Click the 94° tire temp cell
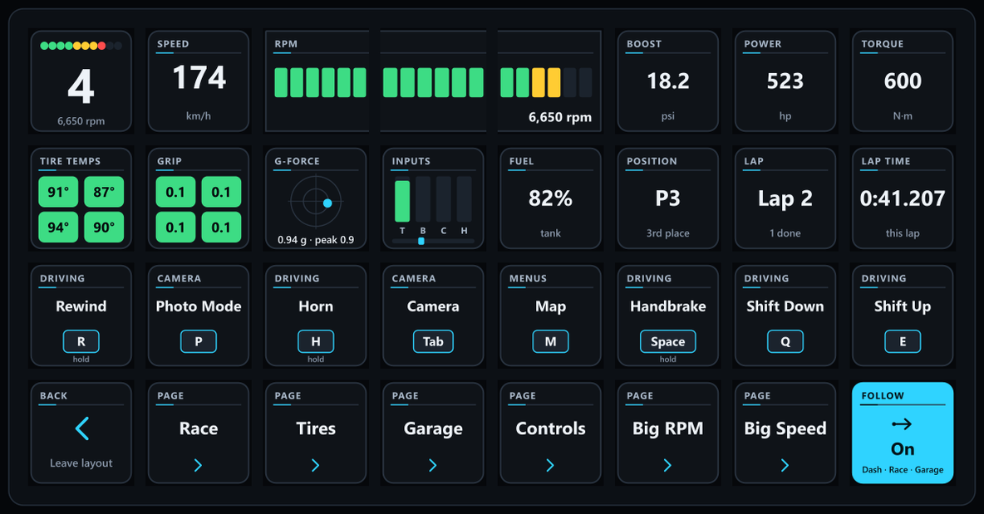Image resolution: width=984 pixels, height=514 pixels. [58, 227]
